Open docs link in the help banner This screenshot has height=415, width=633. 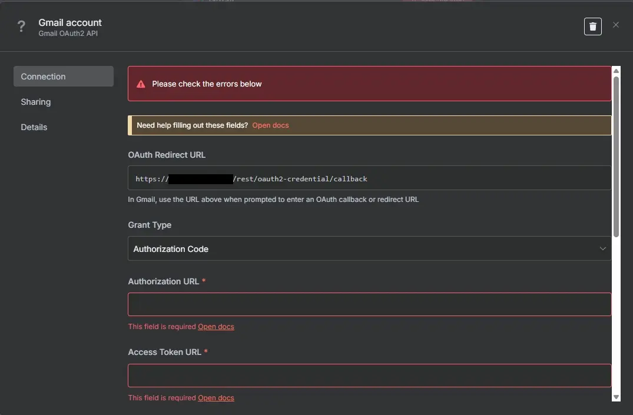pos(270,125)
